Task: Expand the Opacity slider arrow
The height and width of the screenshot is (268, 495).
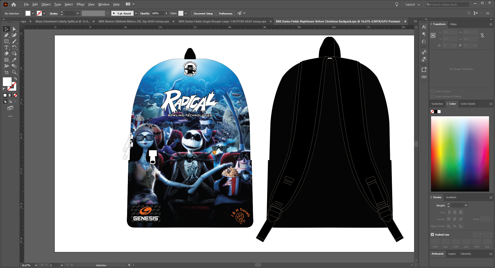Action: click(x=166, y=13)
